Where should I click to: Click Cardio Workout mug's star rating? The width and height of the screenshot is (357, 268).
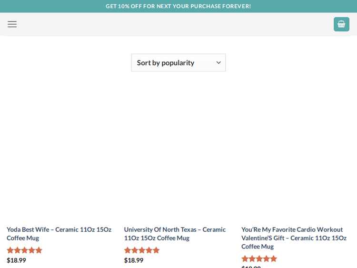(x=259, y=259)
